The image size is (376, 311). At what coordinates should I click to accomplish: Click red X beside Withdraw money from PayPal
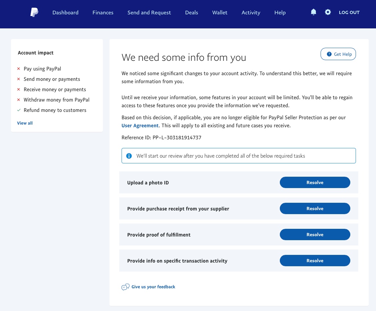click(18, 100)
